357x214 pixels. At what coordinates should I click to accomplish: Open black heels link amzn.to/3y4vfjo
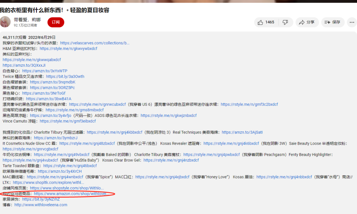(x=51, y=115)
